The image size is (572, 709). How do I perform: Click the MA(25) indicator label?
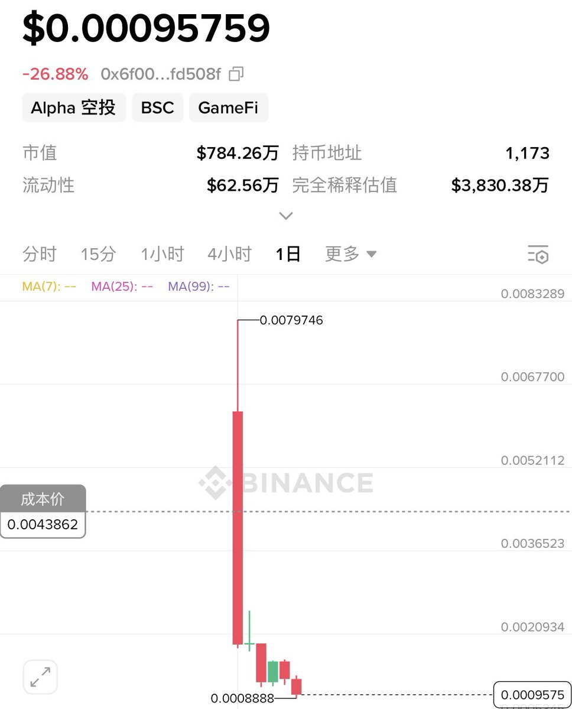122,287
